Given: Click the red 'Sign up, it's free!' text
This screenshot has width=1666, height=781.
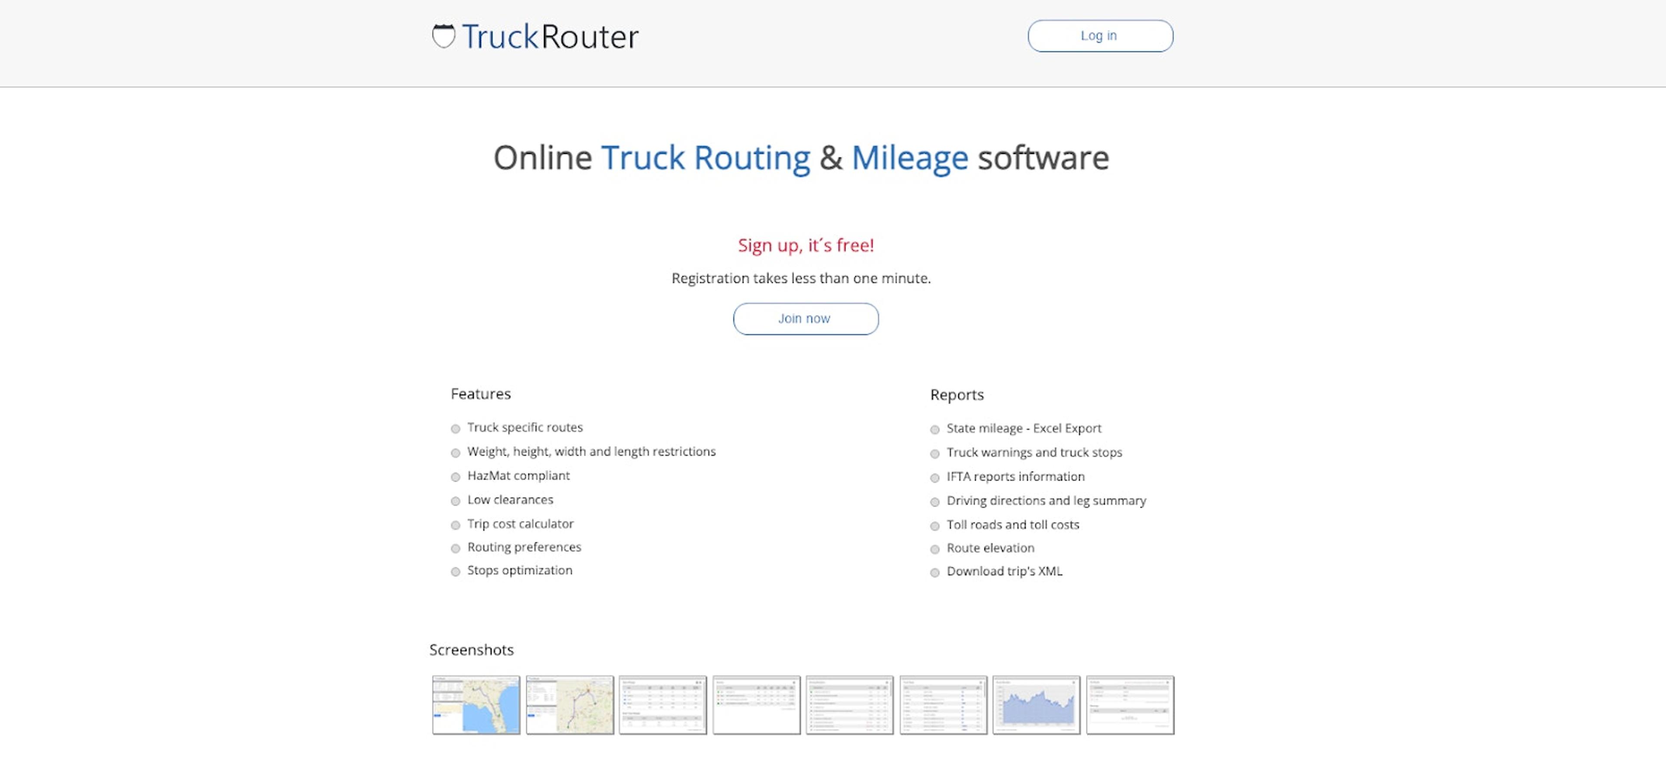Looking at the screenshot, I should [x=805, y=245].
